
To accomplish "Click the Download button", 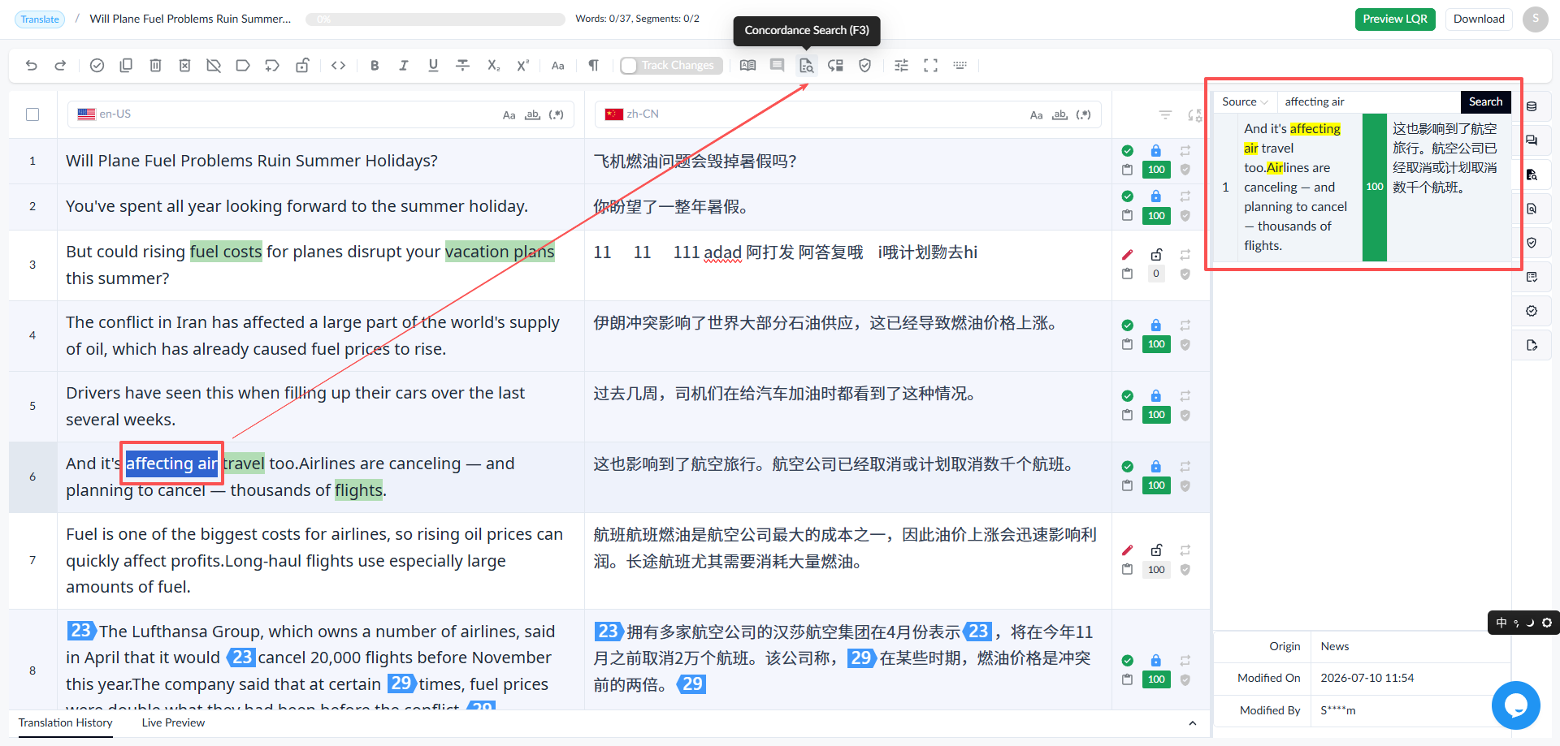I will click(1479, 19).
